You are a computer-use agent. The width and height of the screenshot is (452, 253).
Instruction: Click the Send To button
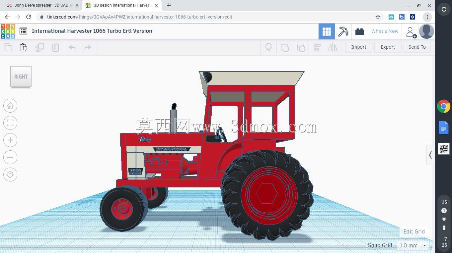coord(417,47)
